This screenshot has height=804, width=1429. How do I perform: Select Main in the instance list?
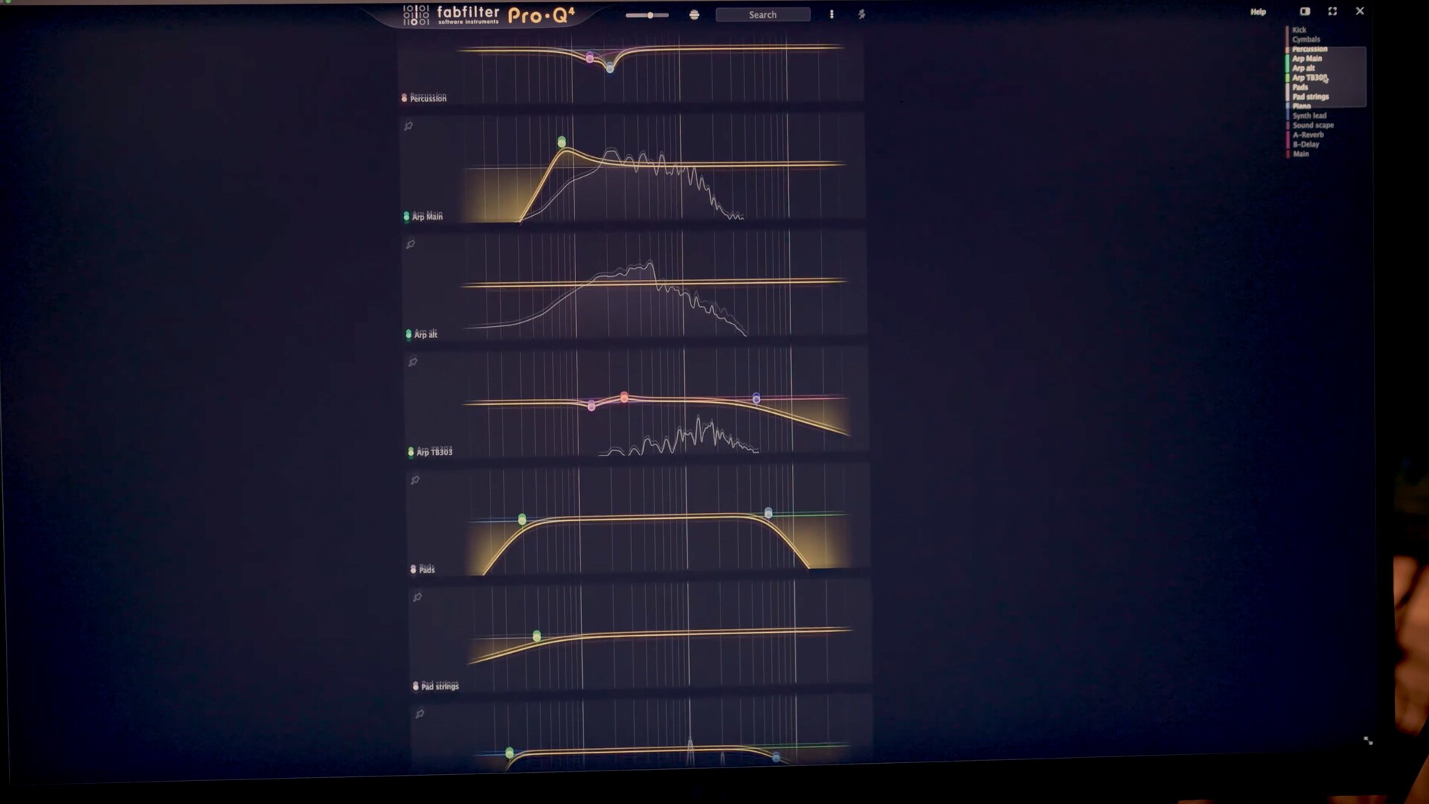tap(1300, 154)
